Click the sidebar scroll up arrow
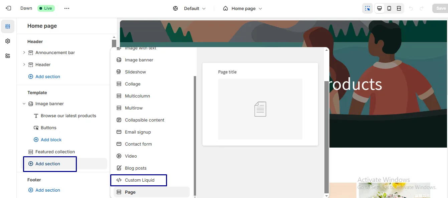The width and height of the screenshot is (448, 198). 114,37
